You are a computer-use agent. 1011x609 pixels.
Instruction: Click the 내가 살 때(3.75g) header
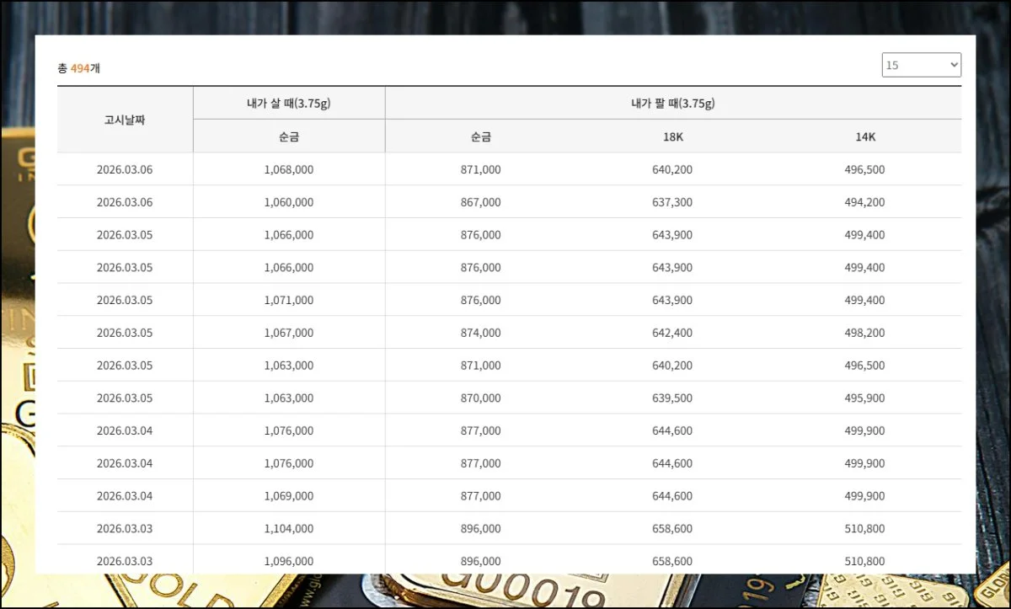(288, 104)
